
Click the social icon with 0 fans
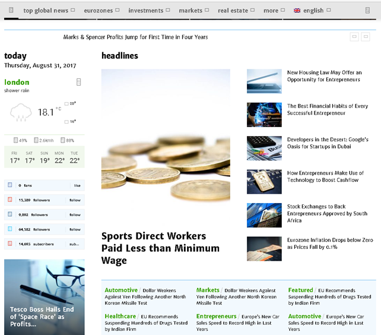(x=9, y=185)
